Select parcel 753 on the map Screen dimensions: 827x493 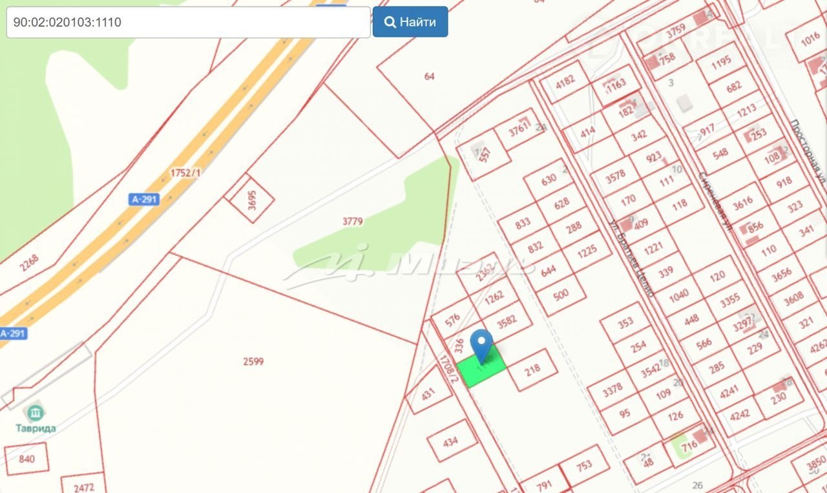(584, 465)
